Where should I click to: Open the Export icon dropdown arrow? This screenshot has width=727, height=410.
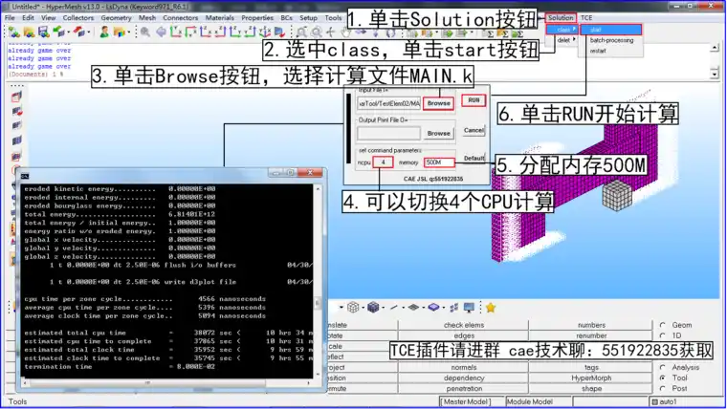click(89, 32)
